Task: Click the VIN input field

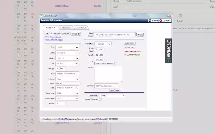Action: point(60,33)
